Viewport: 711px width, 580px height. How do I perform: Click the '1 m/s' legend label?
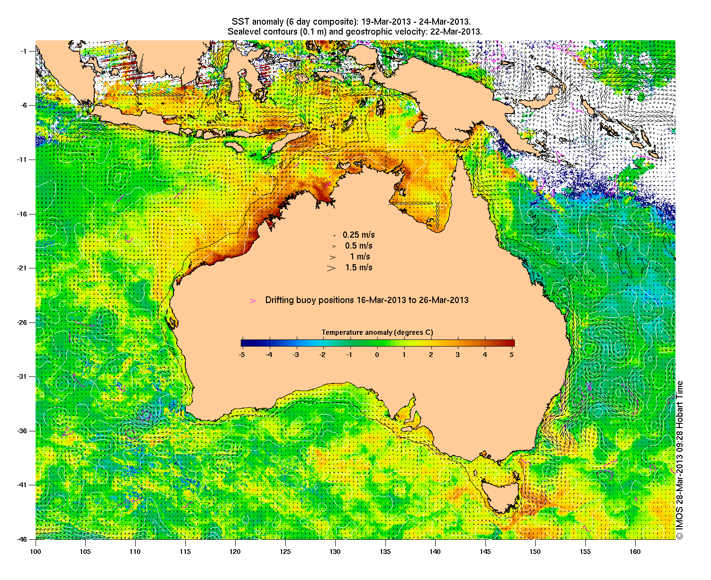click(360, 257)
